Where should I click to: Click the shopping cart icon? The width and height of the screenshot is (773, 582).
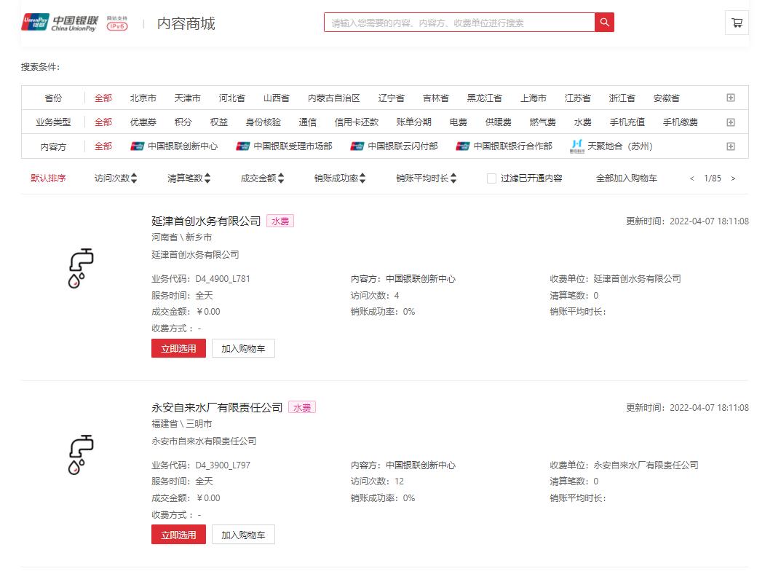(x=737, y=22)
